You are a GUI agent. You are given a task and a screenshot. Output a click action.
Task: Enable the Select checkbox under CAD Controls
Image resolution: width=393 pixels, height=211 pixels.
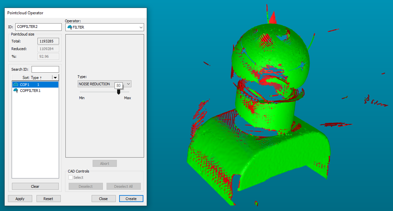(x=71, y=177)
